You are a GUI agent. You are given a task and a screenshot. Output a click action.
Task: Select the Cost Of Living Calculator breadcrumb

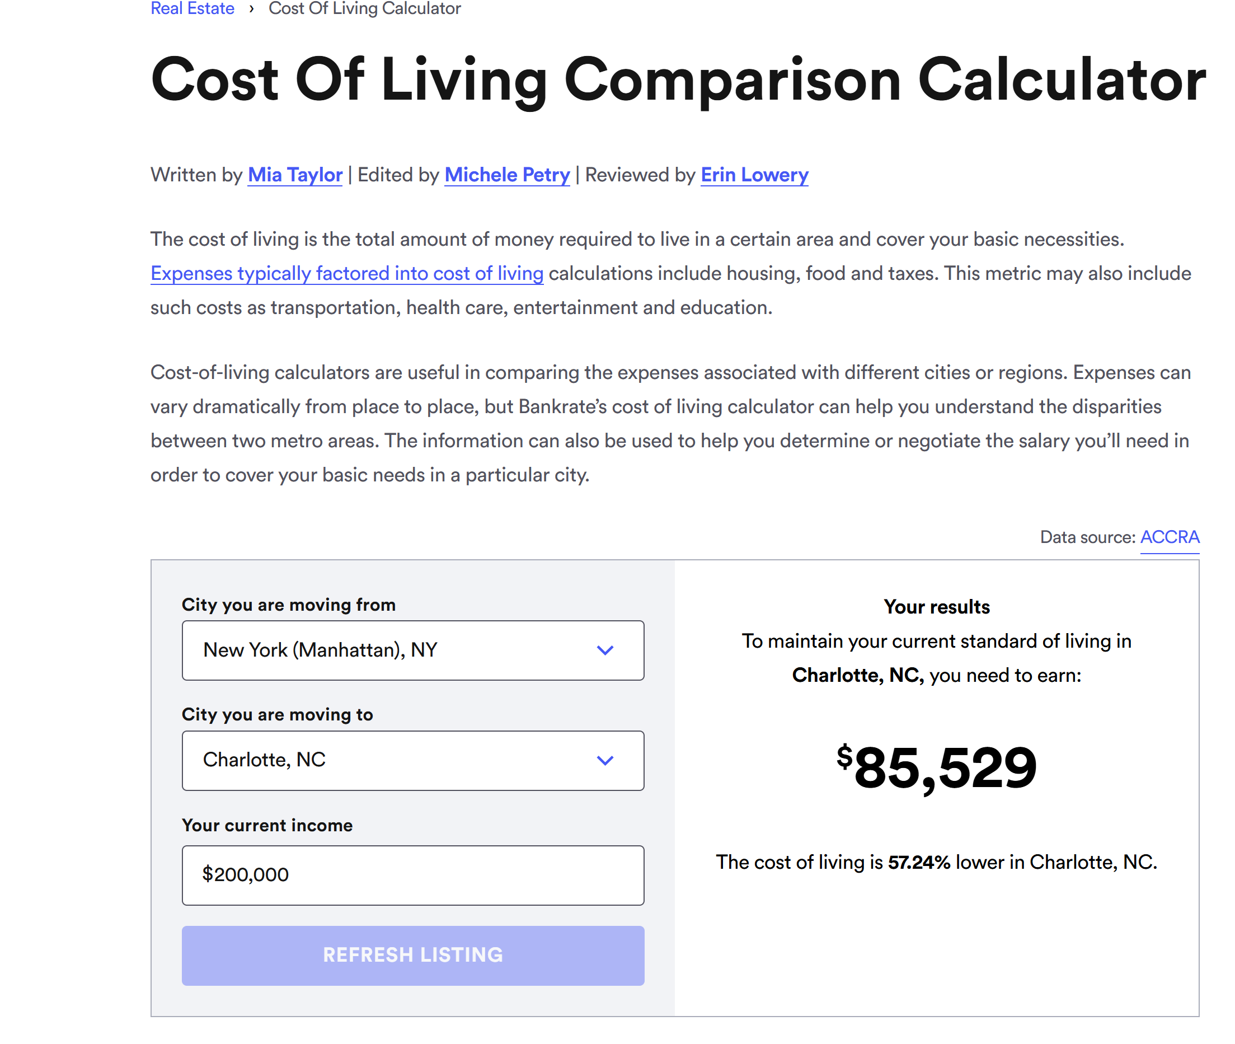tap(364, 8)
